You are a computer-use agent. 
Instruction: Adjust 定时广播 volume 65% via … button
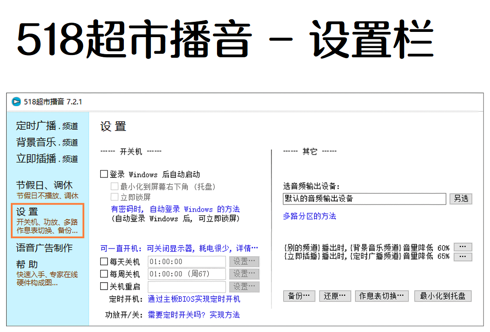coord(462,256)
